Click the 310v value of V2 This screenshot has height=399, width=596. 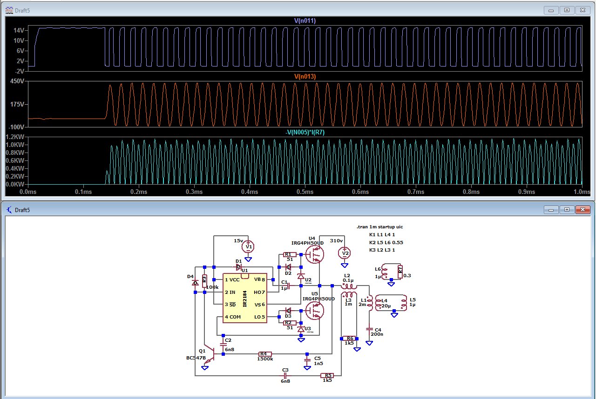point(336,241)
